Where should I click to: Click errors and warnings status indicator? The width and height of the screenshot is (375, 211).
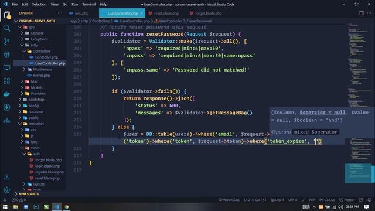[19, 200]
